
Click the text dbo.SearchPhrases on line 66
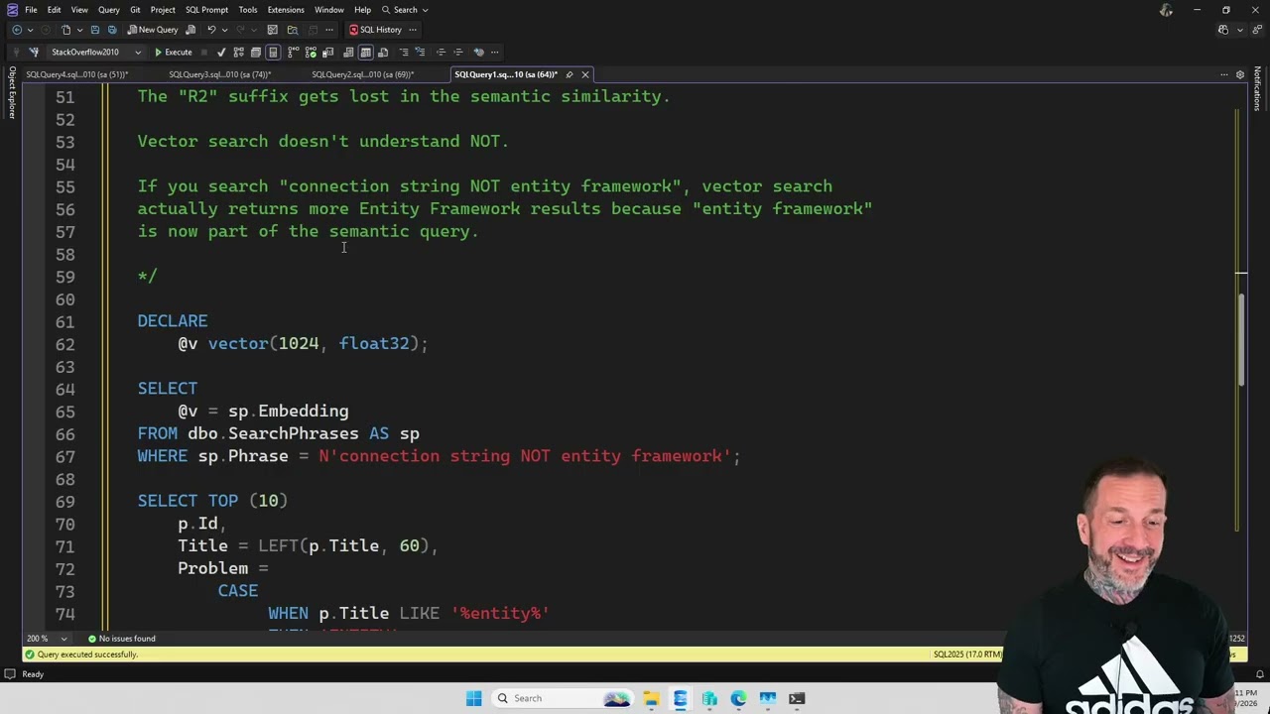point(273,433)
